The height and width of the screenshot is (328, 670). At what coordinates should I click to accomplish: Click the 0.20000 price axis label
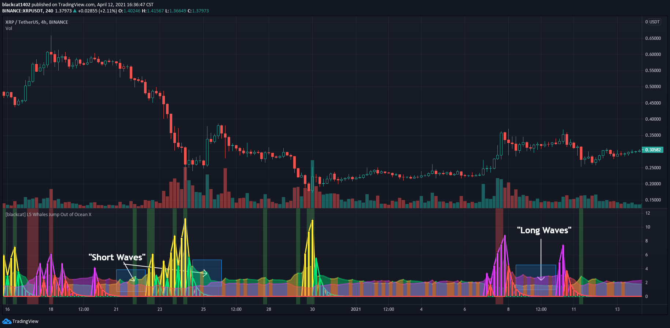tap(653, 184)
